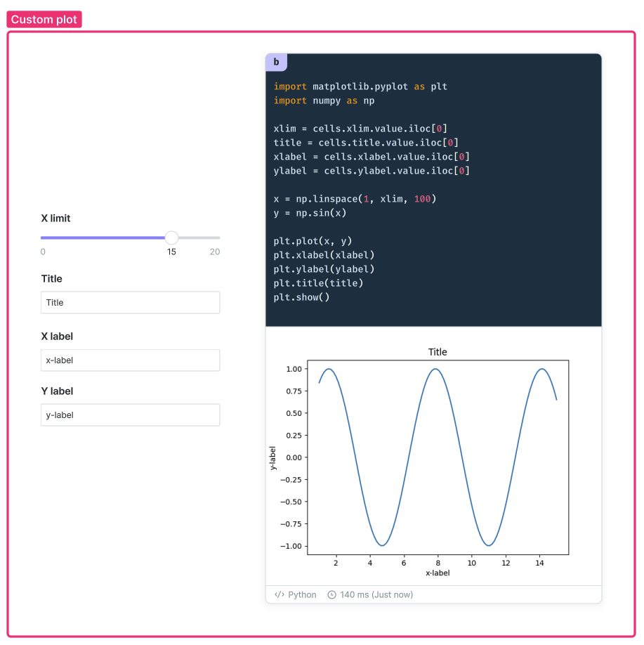The image size is (644, 645).
Task: Click the 'X limit' label above the slider
Action: [x=55, y=218]
